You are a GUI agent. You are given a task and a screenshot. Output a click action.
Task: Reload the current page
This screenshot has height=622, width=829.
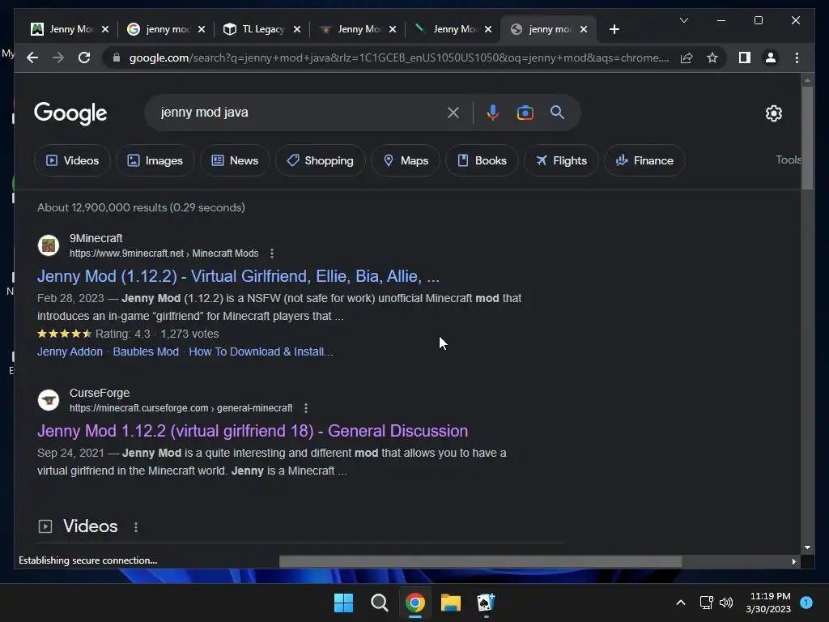point(84,58)
